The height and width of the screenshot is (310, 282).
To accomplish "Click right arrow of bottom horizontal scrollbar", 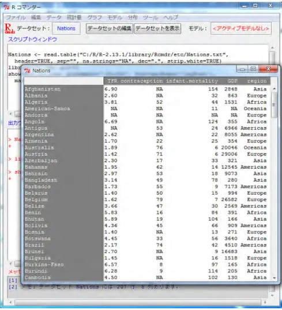I will tap(265, 302).
